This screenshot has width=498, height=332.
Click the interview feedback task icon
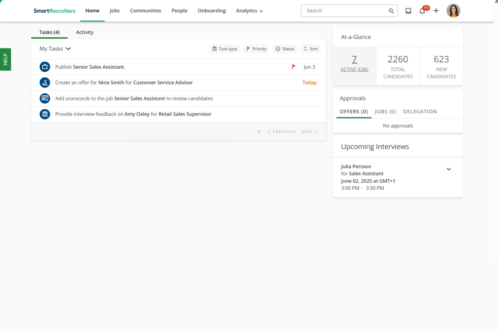[45, 114]
